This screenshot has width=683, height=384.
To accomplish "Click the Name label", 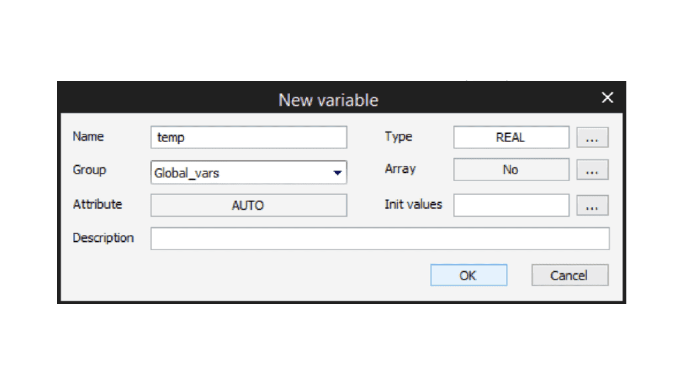I will tap(88, 137).
